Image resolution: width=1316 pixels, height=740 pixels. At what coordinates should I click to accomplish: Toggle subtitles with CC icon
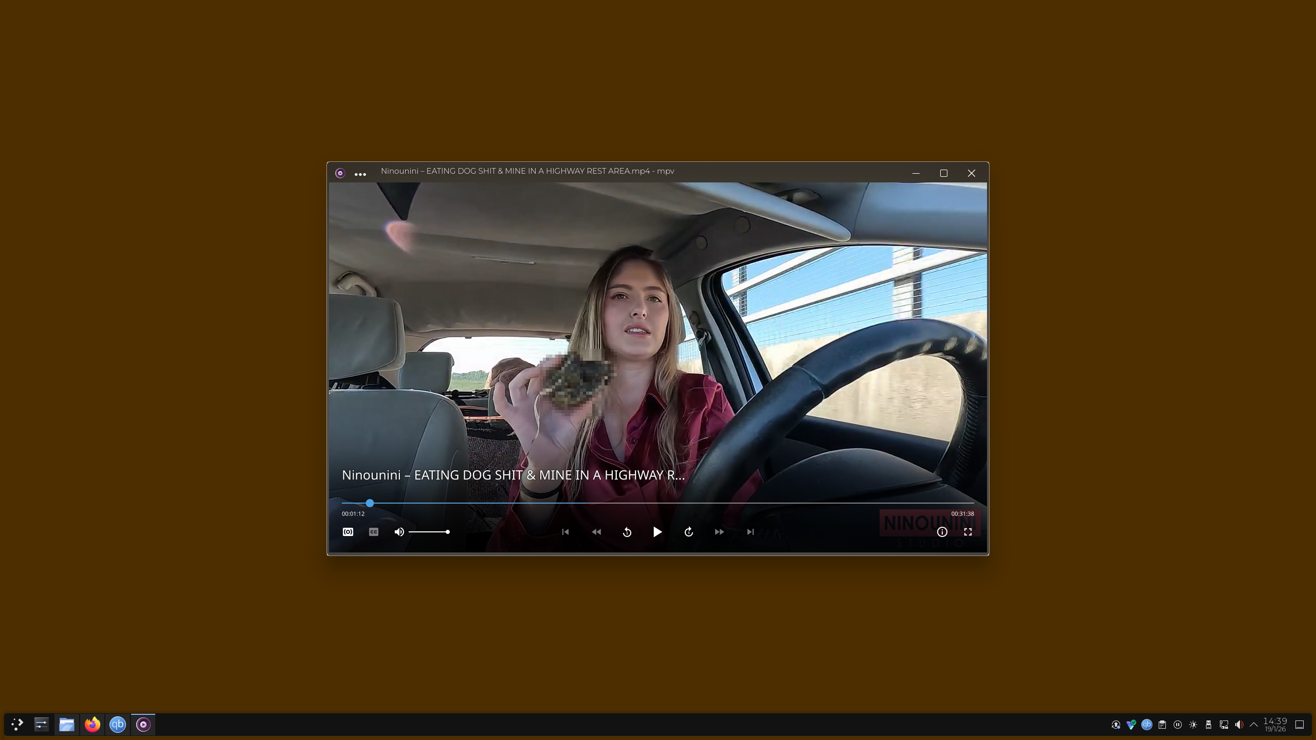click(374, 532)
